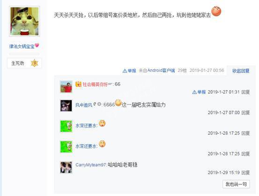
Task: Click the crown icon beside 社会精英你好
Action: tap(79, 84)
